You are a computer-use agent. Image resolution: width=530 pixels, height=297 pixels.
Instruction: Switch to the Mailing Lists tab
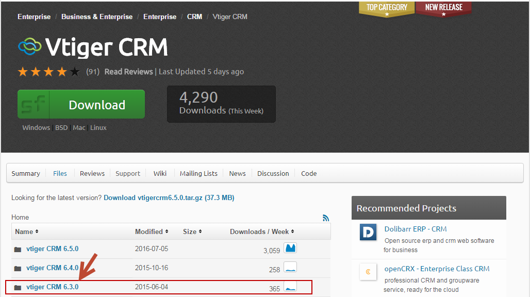[198, 173]
